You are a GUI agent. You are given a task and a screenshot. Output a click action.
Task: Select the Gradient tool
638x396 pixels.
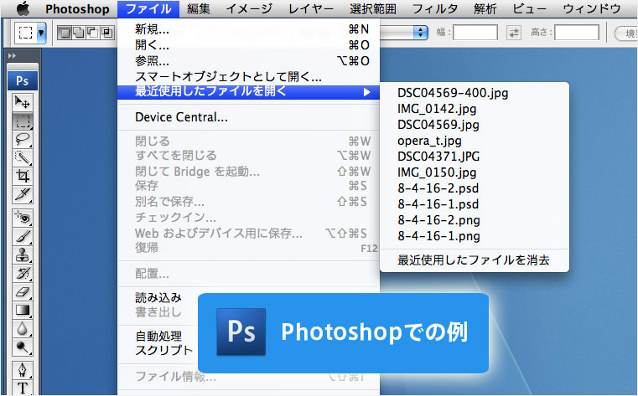tap(23, 311)
